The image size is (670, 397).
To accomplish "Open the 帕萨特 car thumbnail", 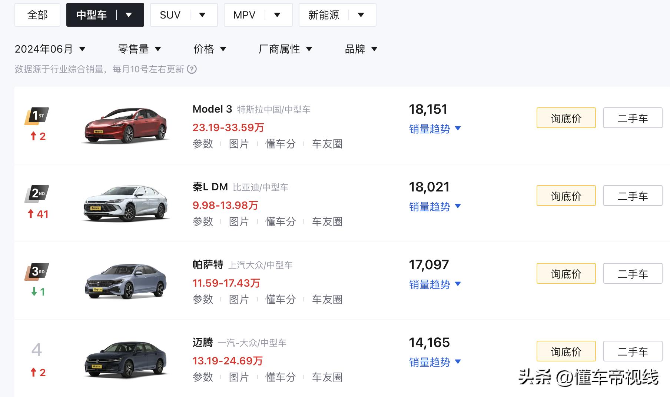I will tap(126, 281).
